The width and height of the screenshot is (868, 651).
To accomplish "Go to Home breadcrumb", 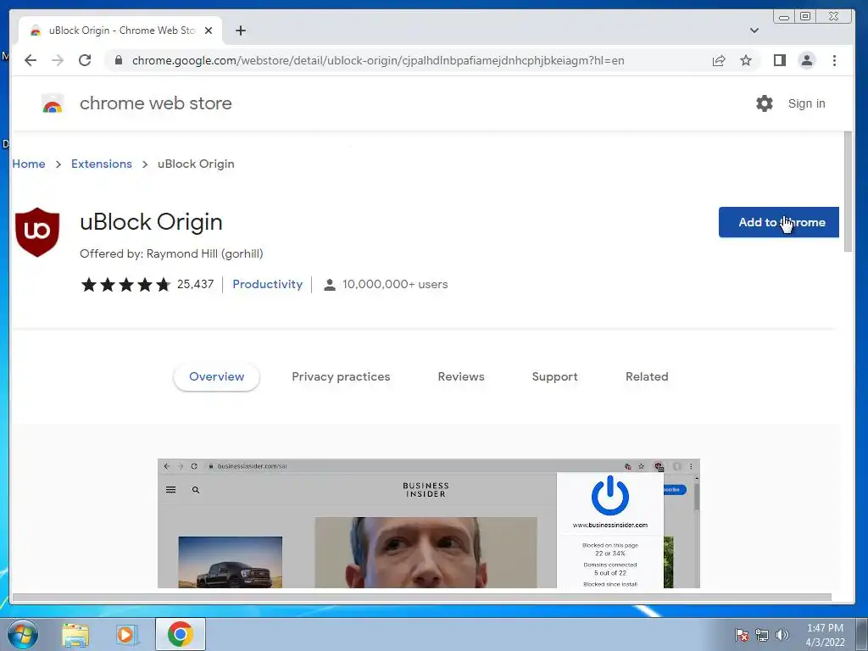I will click(29, 164).
